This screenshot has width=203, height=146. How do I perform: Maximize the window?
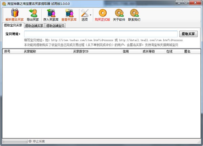(x=186, y=3)
